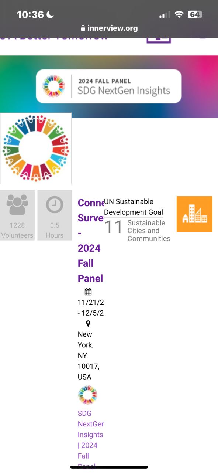The height and width of the screenshot is (473, 218).
Task: Open the purple survey title ending in 2024 Fall Panel
Action: (90, 241)
